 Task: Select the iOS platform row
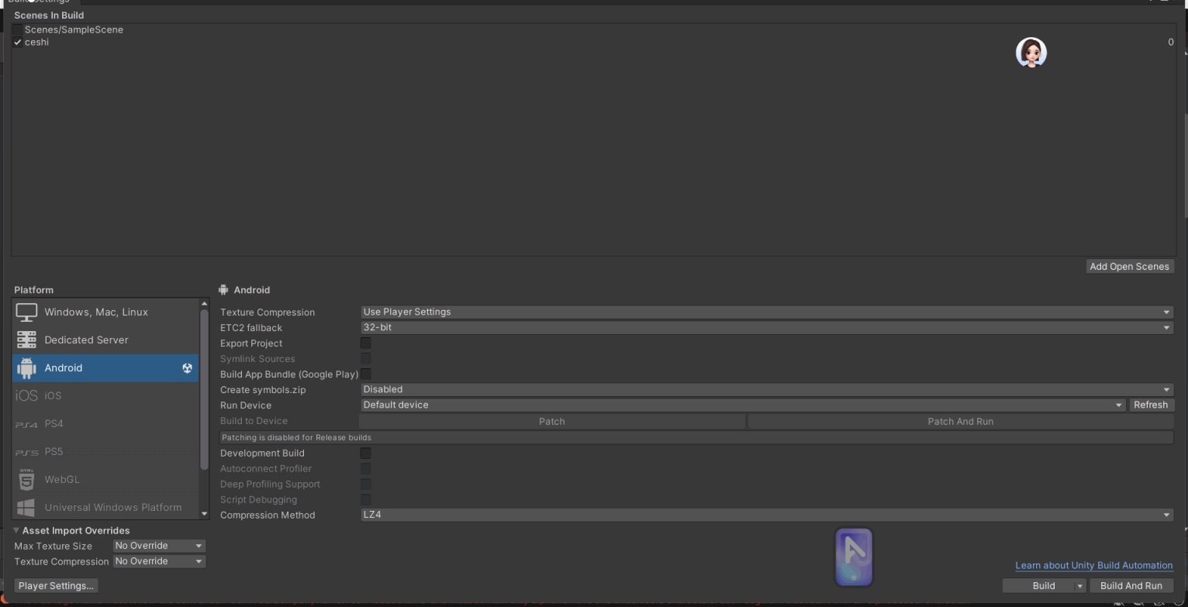tap(105, 396)
